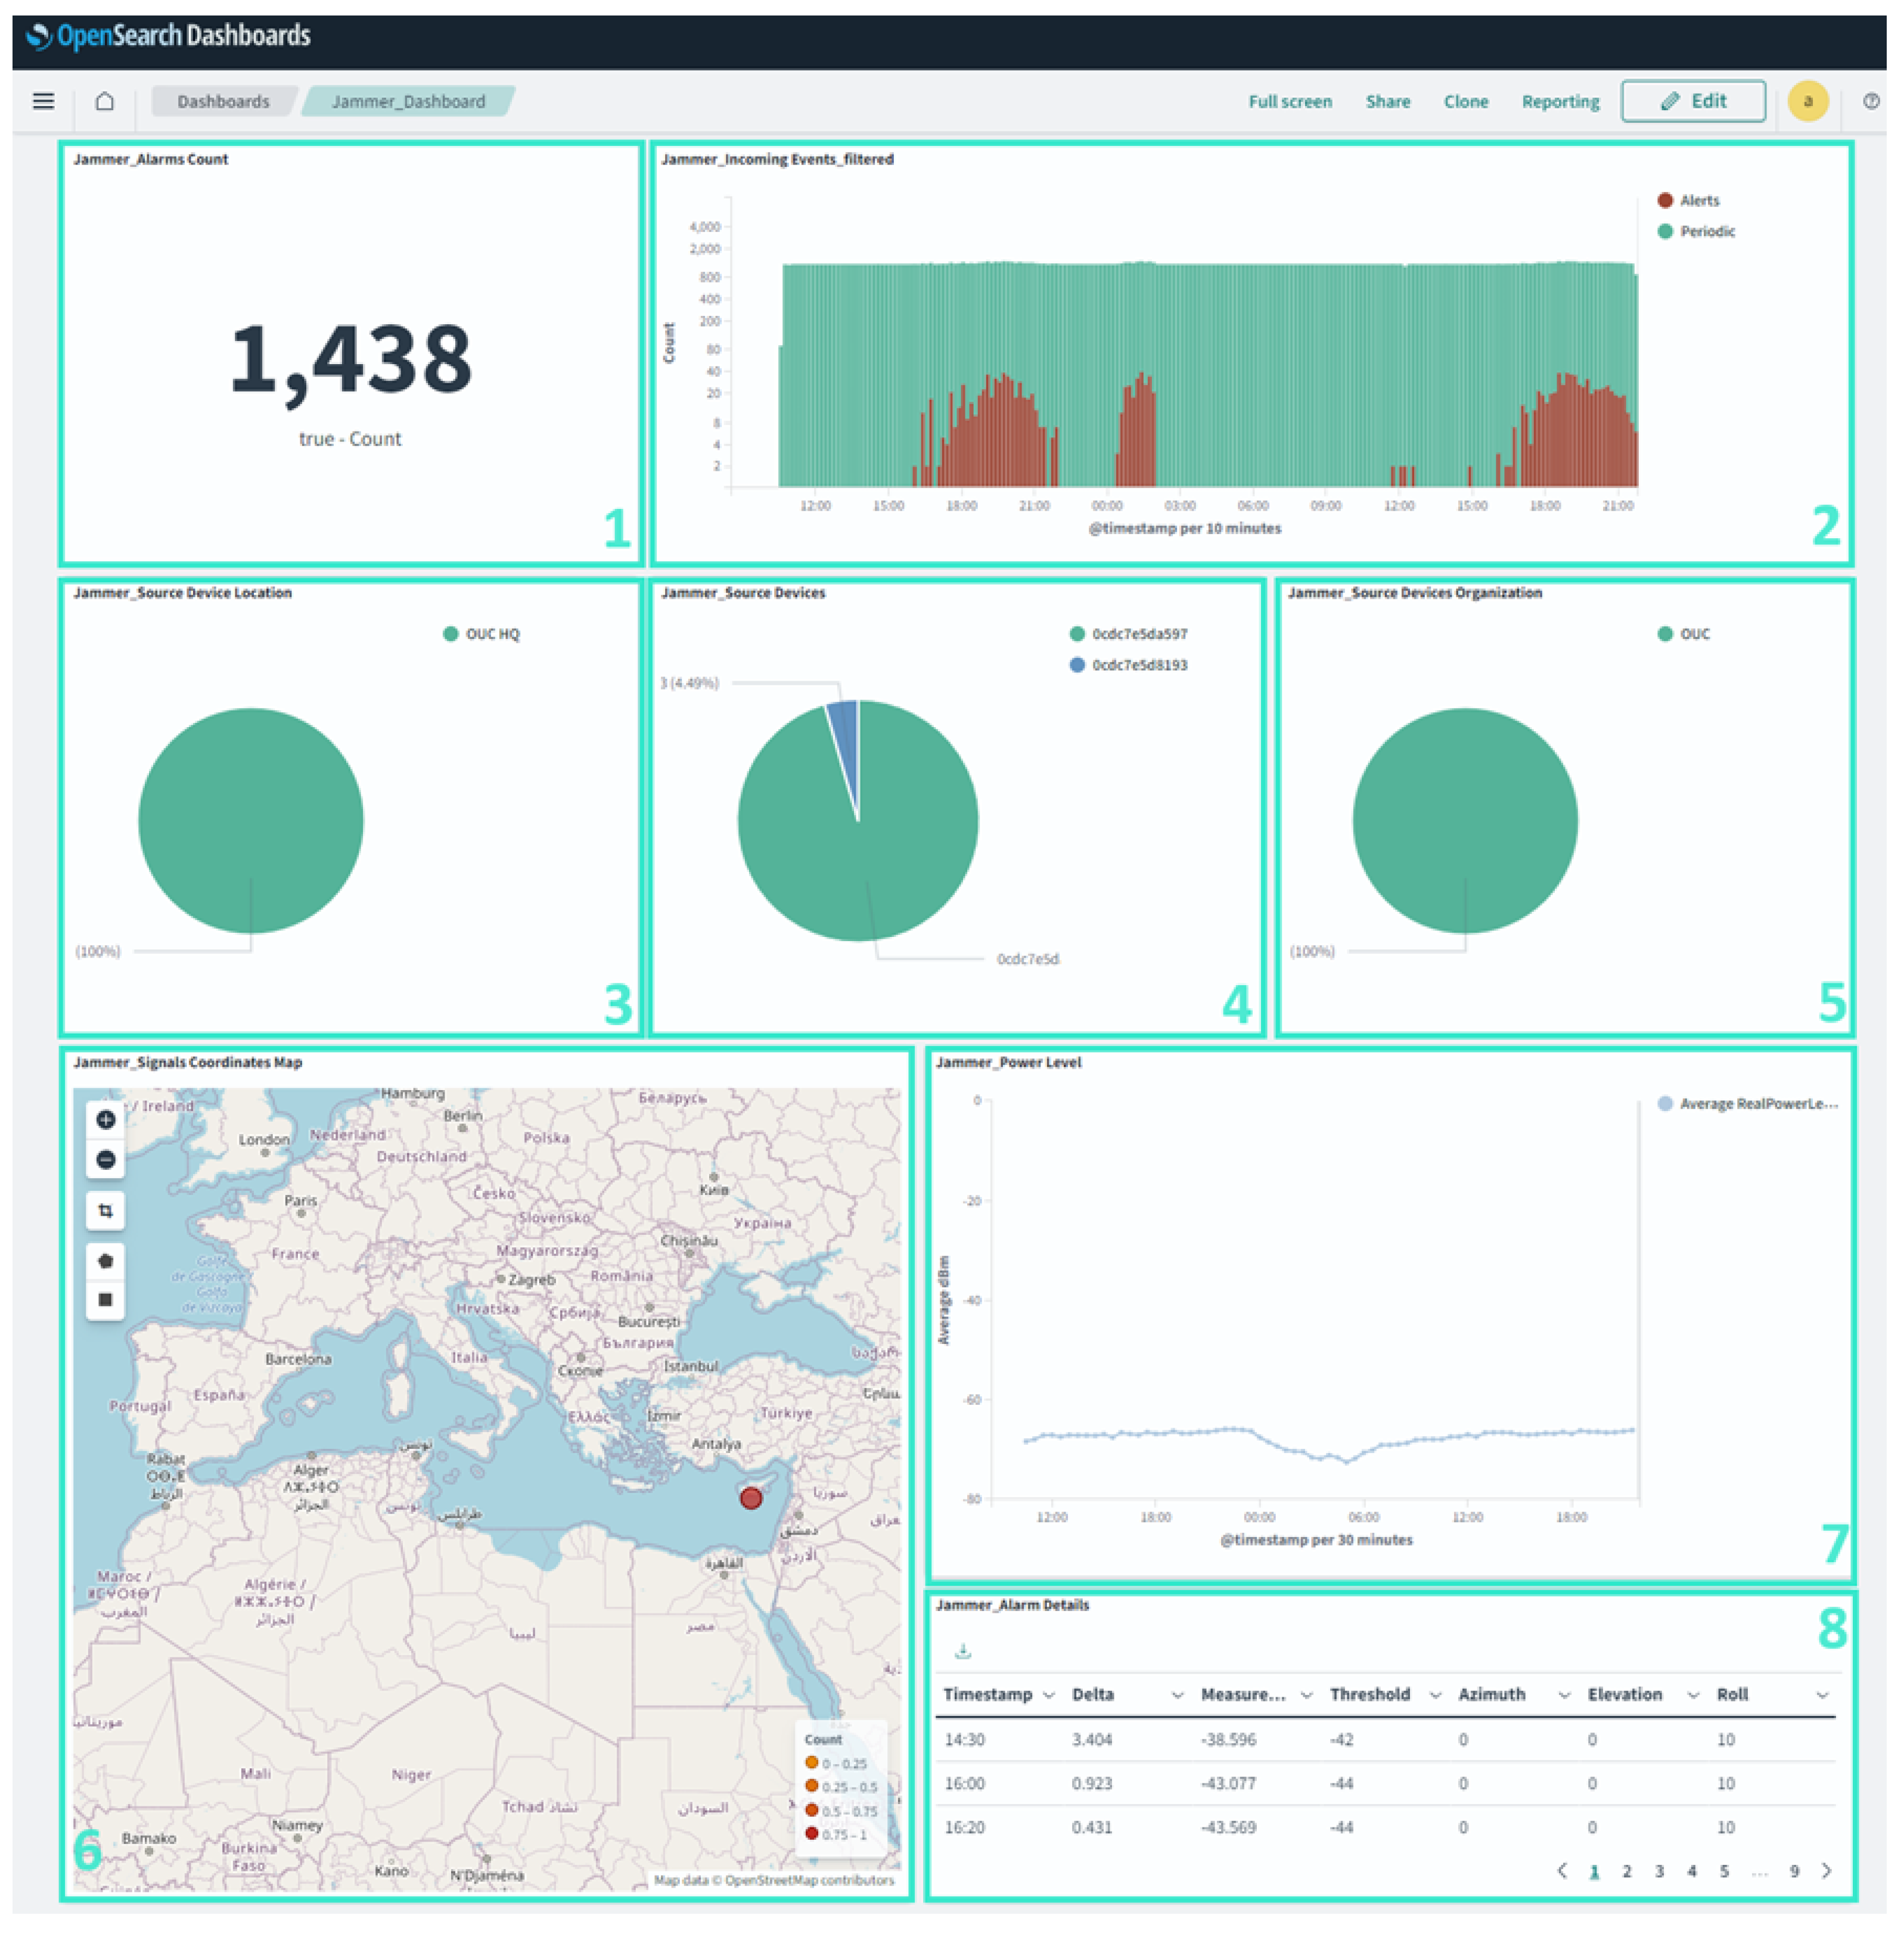Screen dimensions: 1904x1934
Task: Click the map zoom in button
Action: tap(106, 1120)
